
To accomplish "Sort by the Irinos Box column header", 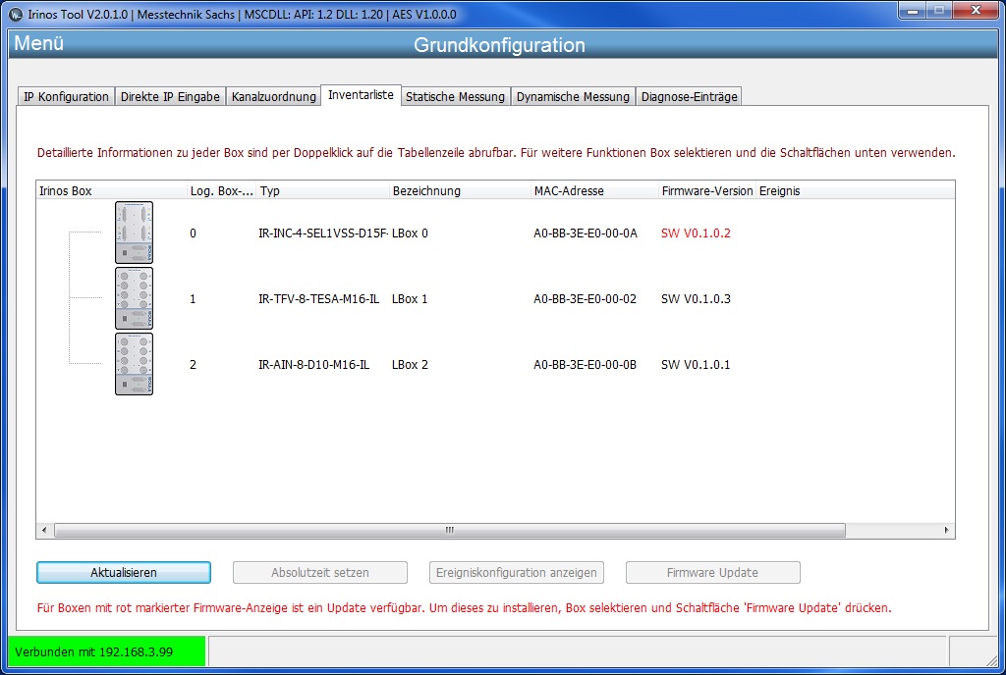I will (112, 191).
